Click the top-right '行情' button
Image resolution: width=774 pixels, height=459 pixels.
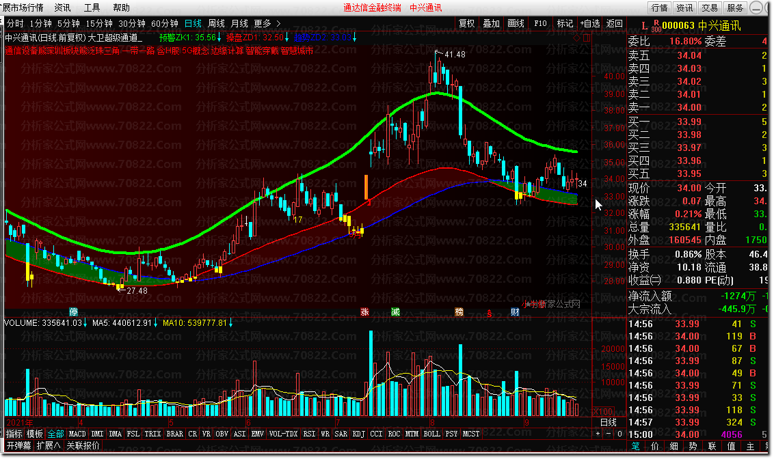tap(660, 8)
